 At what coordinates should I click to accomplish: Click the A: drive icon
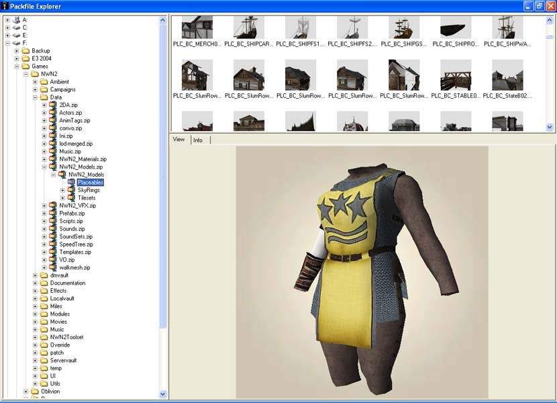point(16,19)
